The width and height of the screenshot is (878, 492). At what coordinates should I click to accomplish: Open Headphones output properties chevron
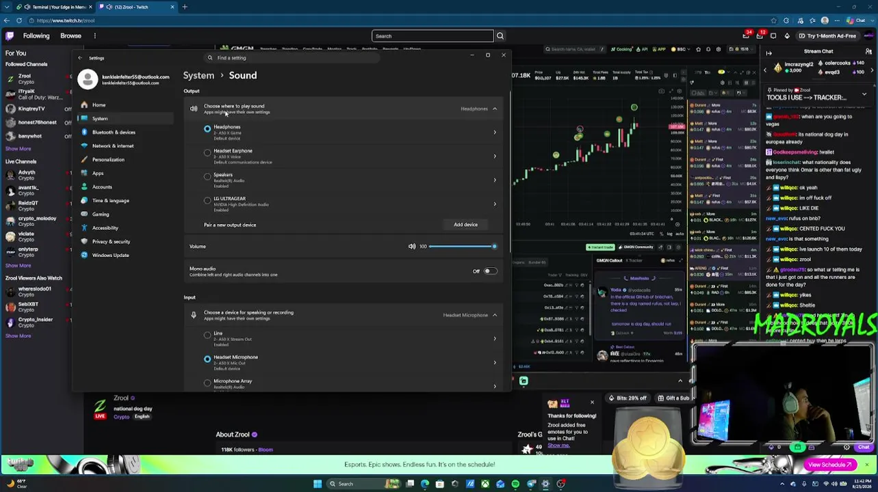point(495,133)
